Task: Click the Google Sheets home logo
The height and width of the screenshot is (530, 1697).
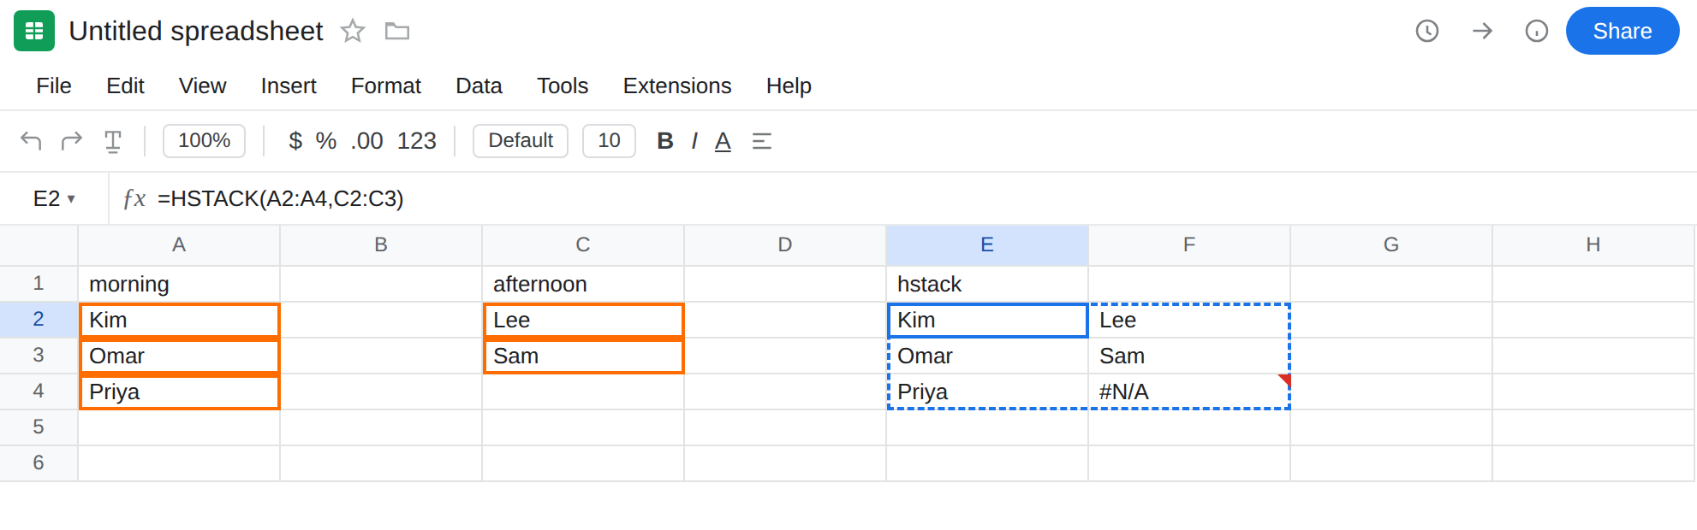Action: coord(34,31)
